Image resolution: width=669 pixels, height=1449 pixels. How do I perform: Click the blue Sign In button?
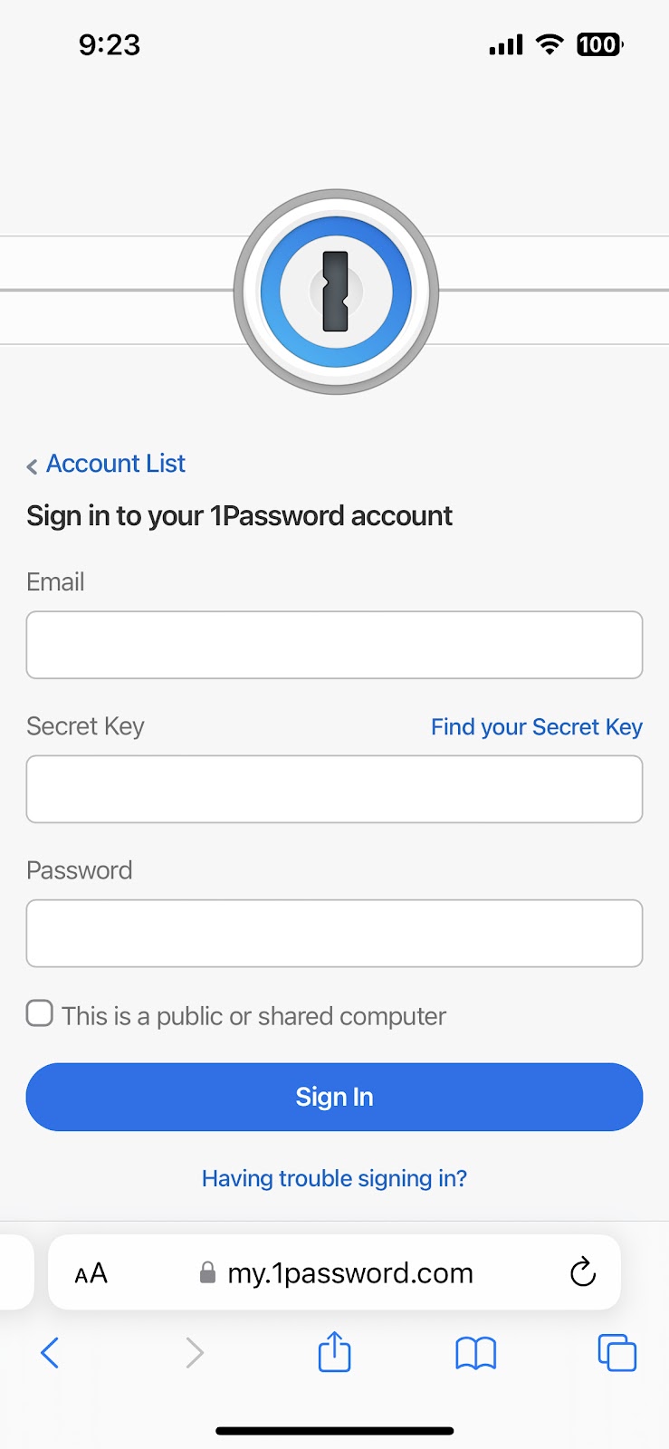coord(334,1097)
